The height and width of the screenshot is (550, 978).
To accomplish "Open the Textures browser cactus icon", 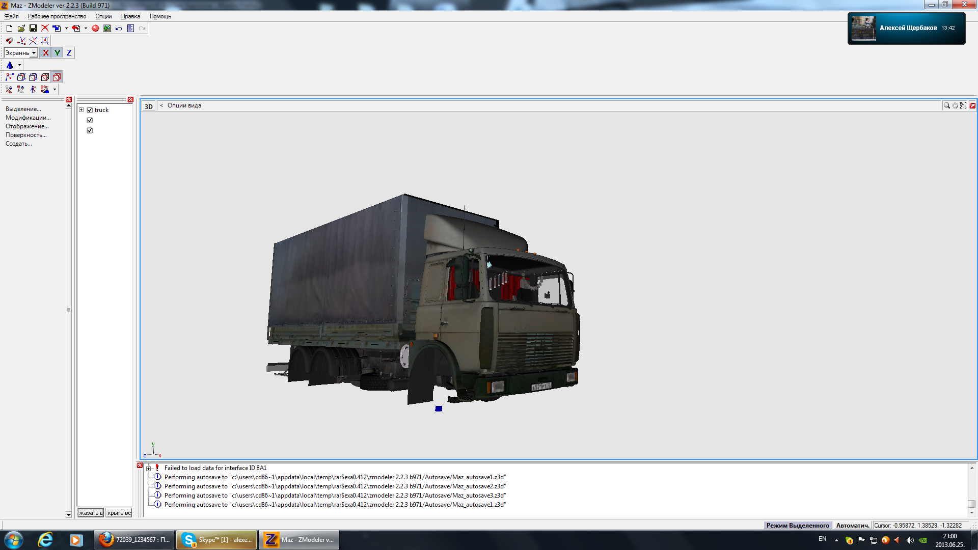I will (x=107, y=29).
